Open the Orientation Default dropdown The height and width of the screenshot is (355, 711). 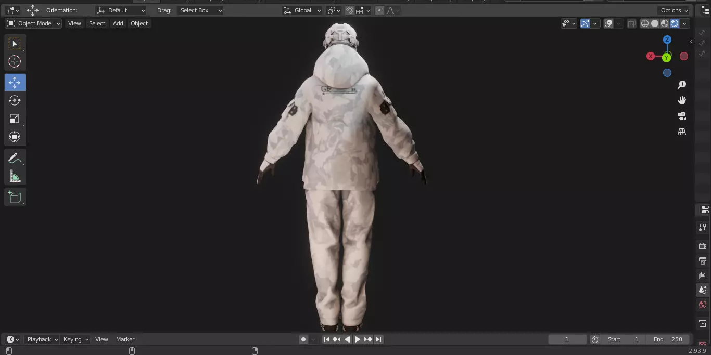[121, 10]
